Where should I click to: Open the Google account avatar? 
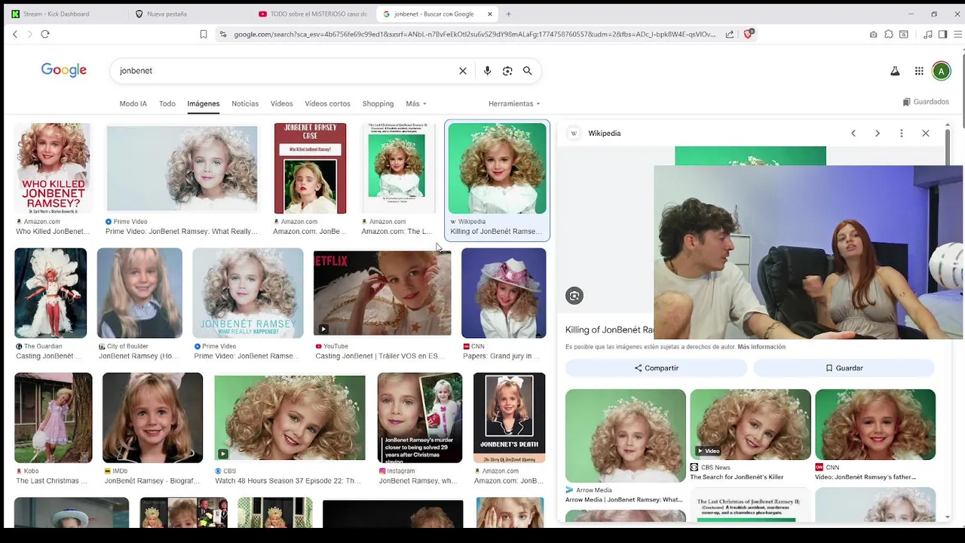point(941,71)
